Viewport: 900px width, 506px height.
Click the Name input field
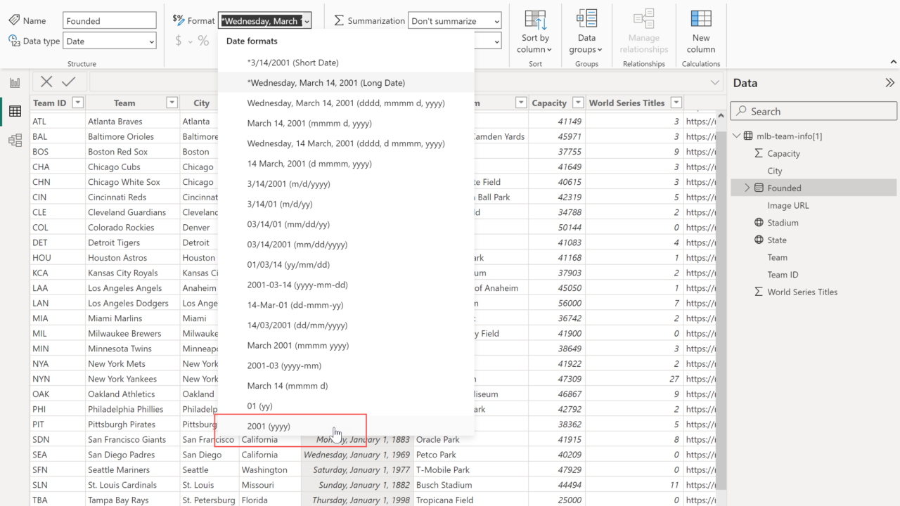(x=109, y=21)
